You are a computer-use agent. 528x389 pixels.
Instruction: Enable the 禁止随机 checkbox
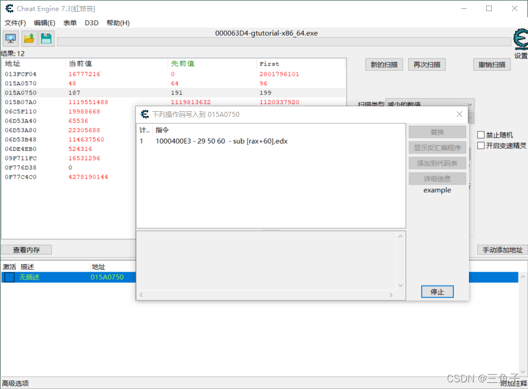tap(481, 135)
